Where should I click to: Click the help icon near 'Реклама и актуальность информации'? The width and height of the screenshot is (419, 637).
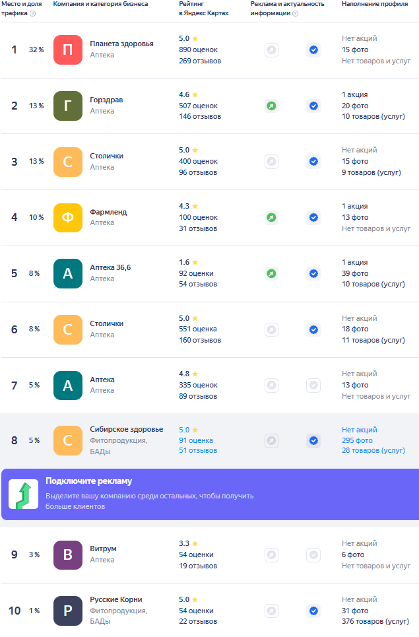(x=295, y=13)
